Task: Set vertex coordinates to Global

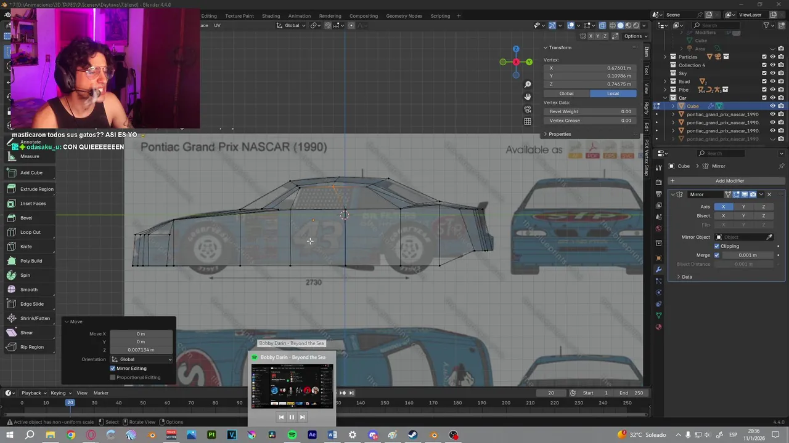Action: 566,94
